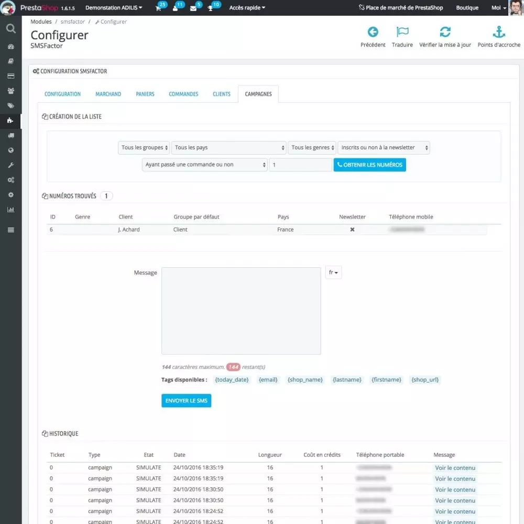The width and height of the screenshot is (524, 524).
Task: Open Administration via the sidebar single gear icon
Action: point(10,195)
